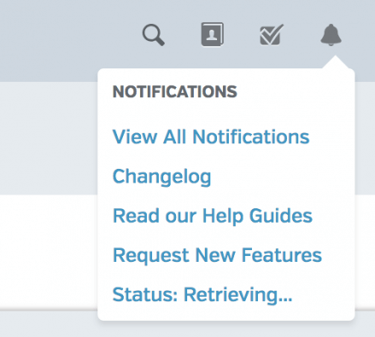
Task: Click the popup's pointer arrow under the bell
Action: click(336, 62)
